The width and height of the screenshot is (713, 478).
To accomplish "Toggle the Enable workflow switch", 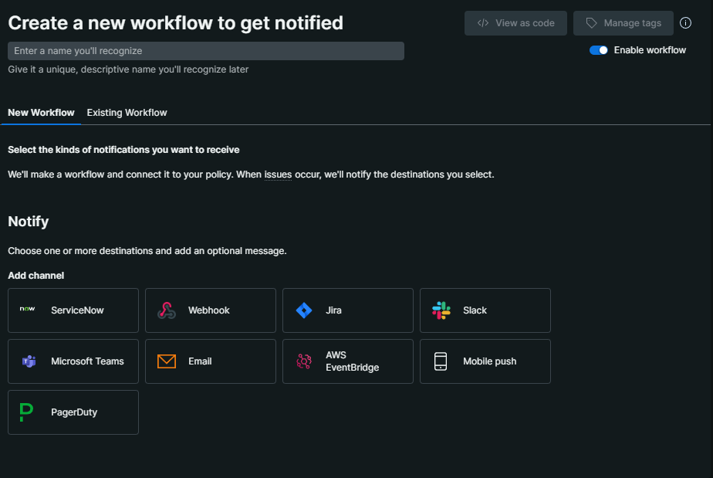I will pyautogui.click(x=599, y=50).
